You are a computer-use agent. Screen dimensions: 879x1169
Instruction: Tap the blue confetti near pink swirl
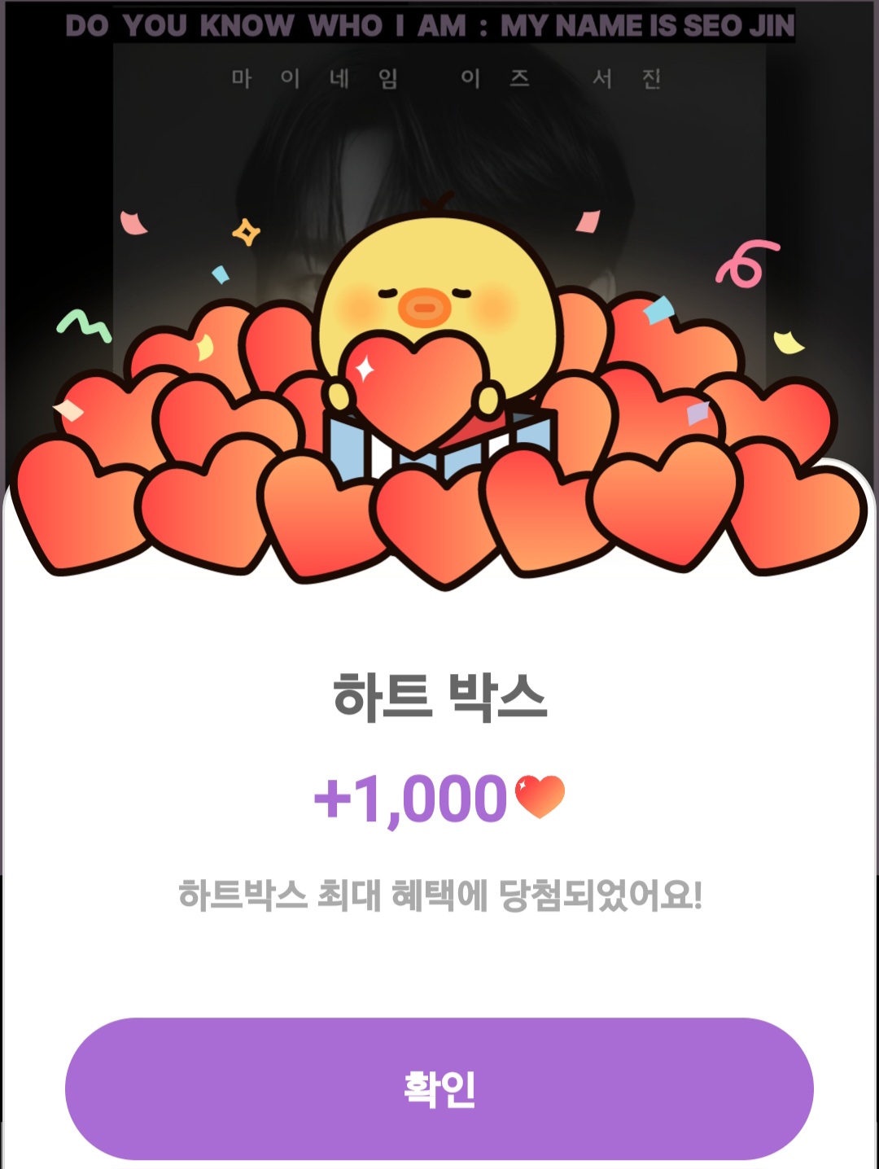659,309
